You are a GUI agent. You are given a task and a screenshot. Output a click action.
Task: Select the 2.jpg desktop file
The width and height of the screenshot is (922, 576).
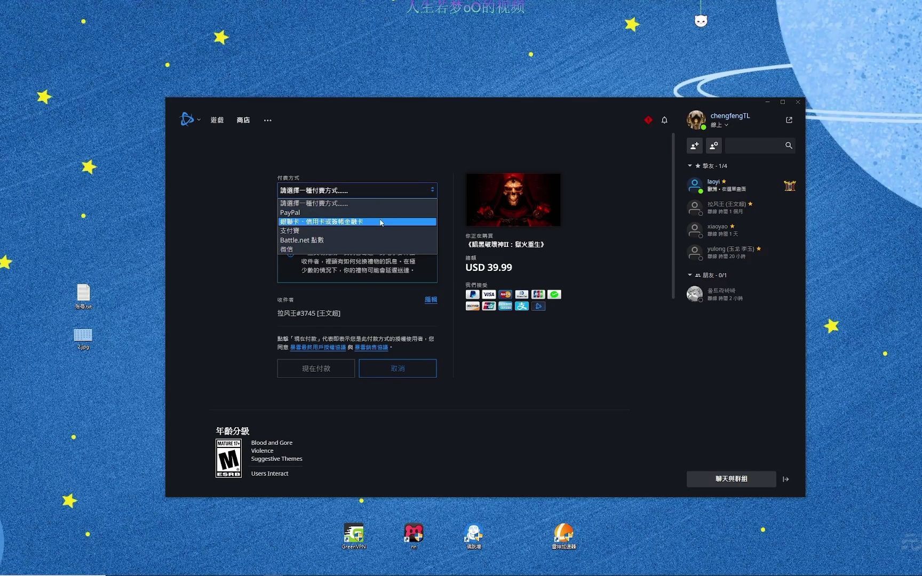[x=83, y=339]
